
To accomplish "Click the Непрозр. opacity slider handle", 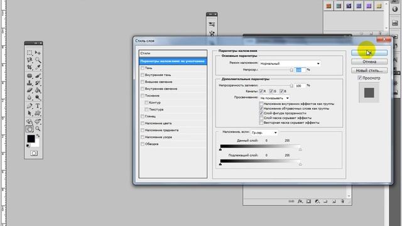I will click(291, 70).
